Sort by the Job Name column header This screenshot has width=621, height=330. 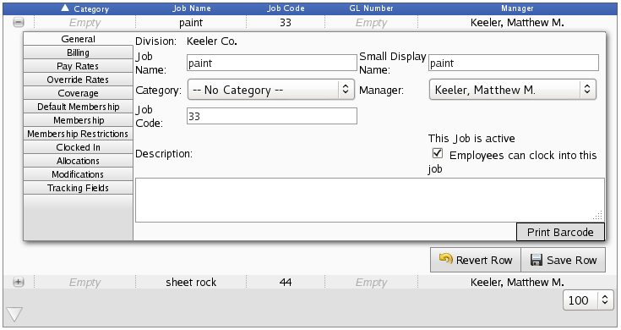click(x=191, y=8)
